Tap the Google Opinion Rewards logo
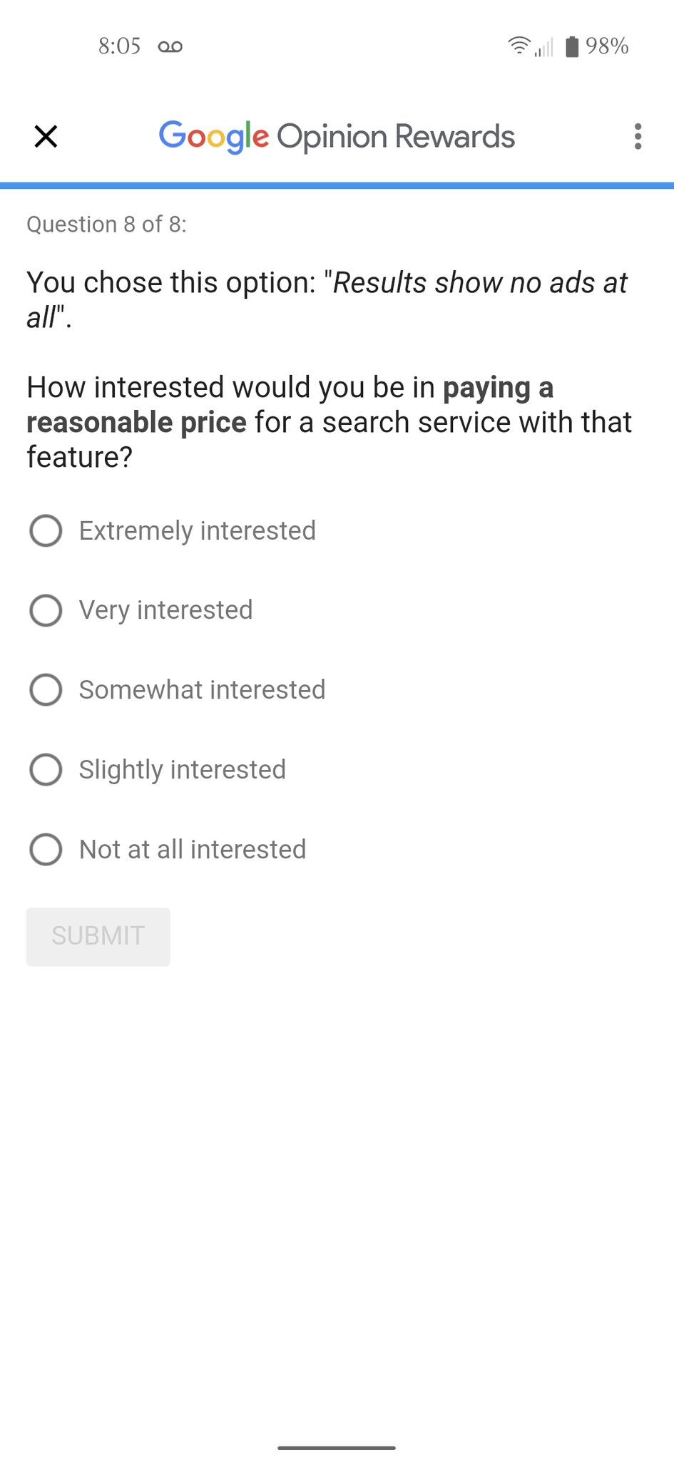Image resolution: width=674 pixels, height=1460 pixels. coord(337,136)
